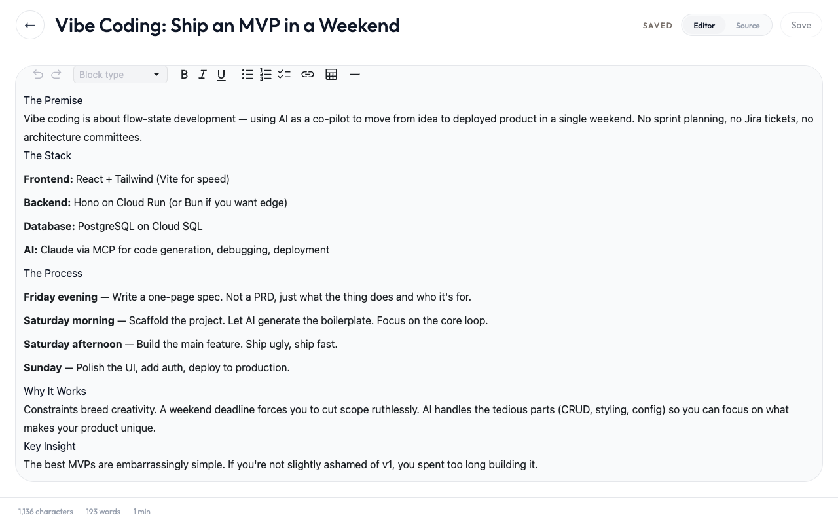Image resolution: width=838 pixels, height=524 pixels.
Task: Toggle italic formatting
Action: coord(203,75)
